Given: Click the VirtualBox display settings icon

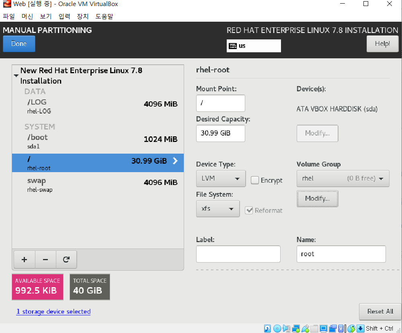Looking at the screenshot, I should coord(324,329).
